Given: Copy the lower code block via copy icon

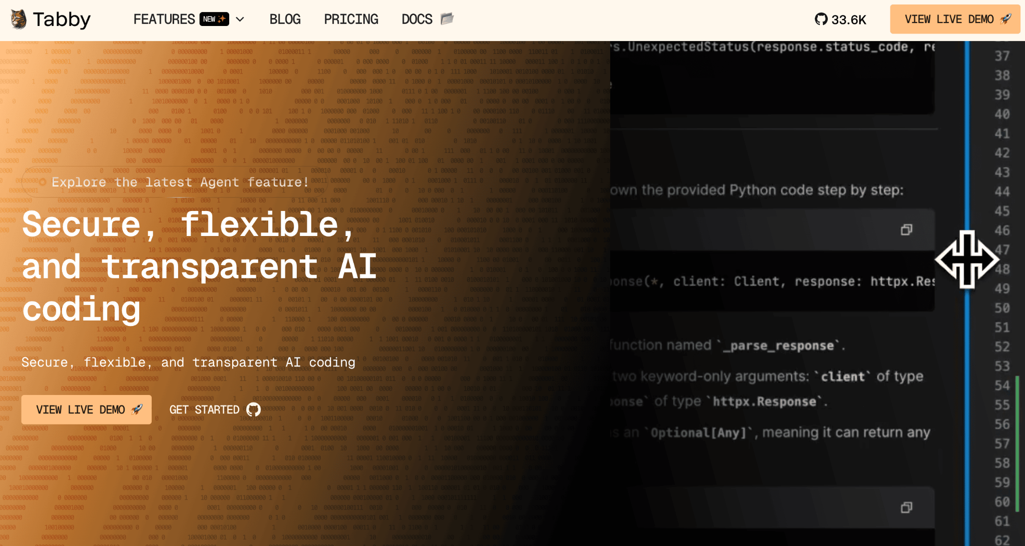Looking at the screenshot, I should point(906,507).
